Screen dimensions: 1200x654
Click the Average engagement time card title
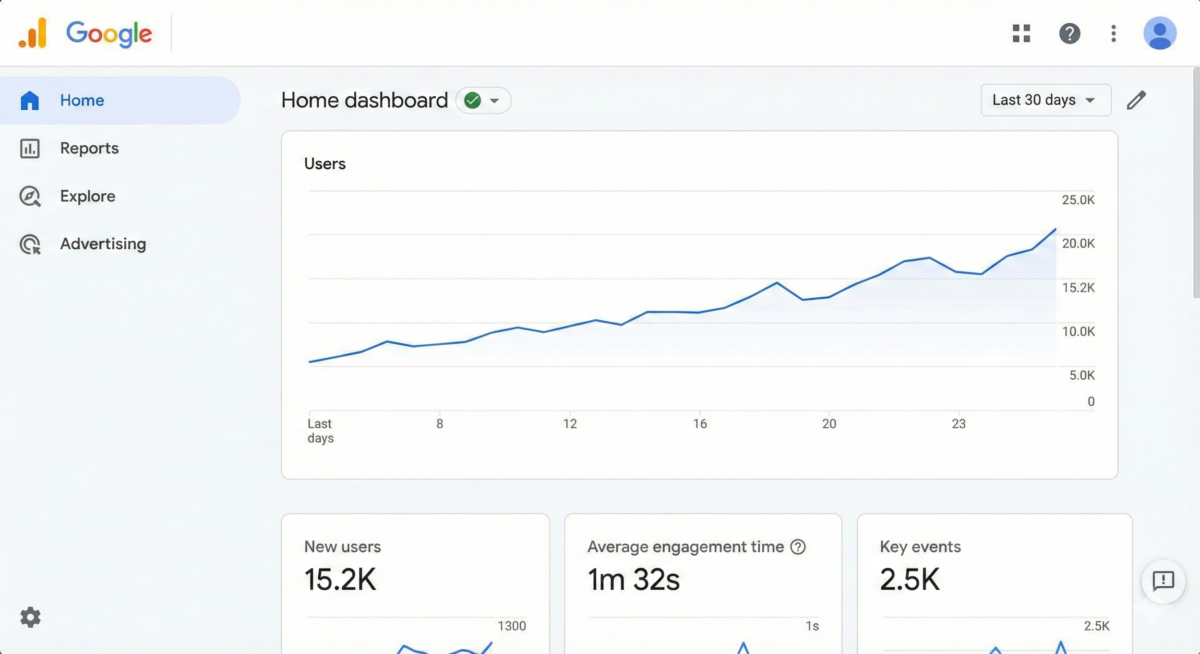pyautogui.click(x=685, y=547)
